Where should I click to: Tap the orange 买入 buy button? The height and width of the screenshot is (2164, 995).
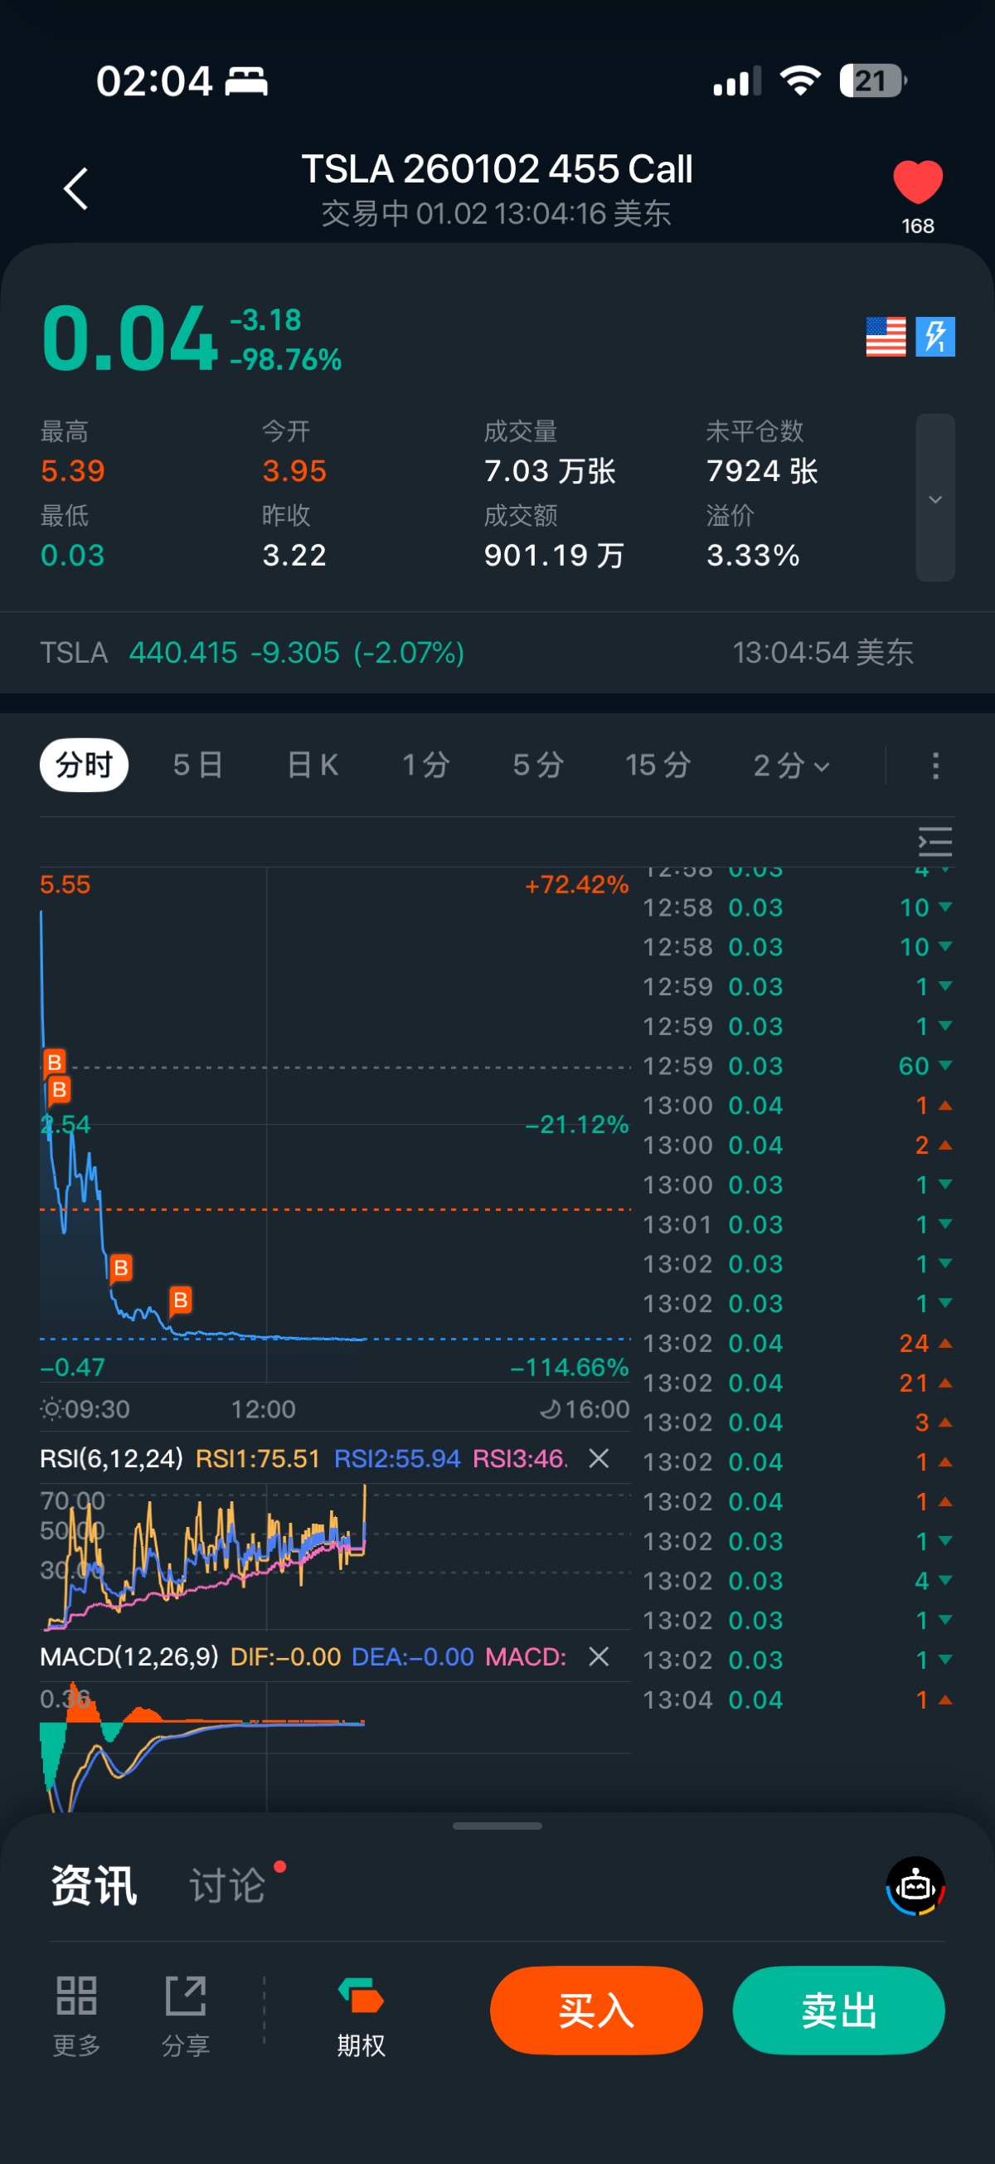tap(596, 2011)
